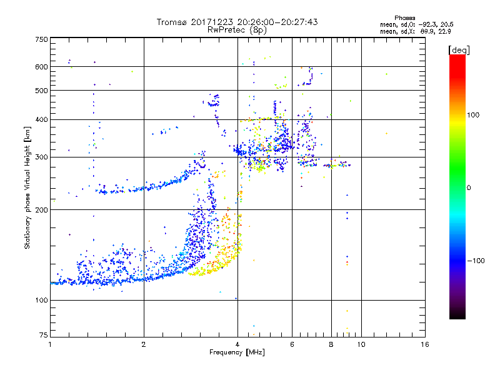Click the y-axis tick label '200'
500x375 pixels.
point(41,210)
